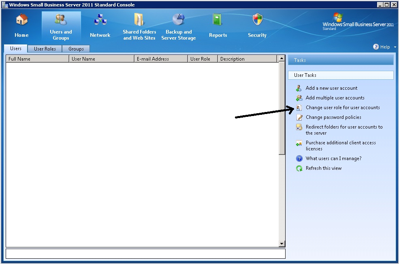The height and width of the screenshot is (264, 399).
Task: Sort by E-mail Address column header
Action: pyautogui.click(x=161, y=59)
